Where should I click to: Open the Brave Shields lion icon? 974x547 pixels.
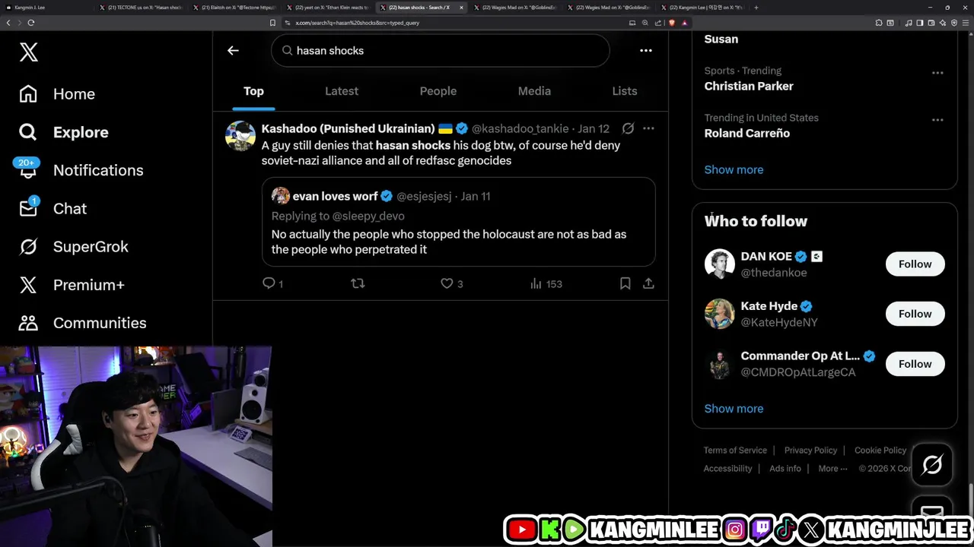click(x=671, y=23)
